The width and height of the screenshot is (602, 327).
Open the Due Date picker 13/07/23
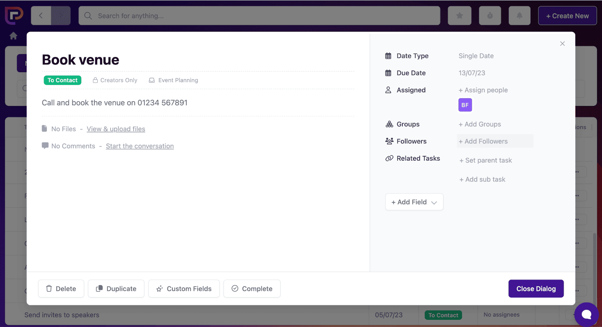coord(472,73)
